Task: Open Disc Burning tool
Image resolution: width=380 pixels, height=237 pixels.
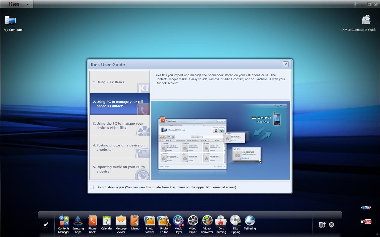Action: [x=221, y=224]
